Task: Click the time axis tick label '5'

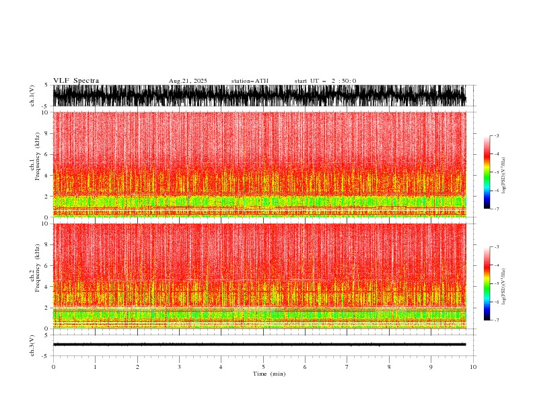Action: 263,367
